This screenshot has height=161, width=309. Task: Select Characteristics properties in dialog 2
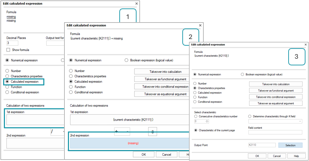tap(71, 76)
